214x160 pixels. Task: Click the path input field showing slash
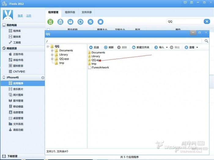tap(122, 41)
